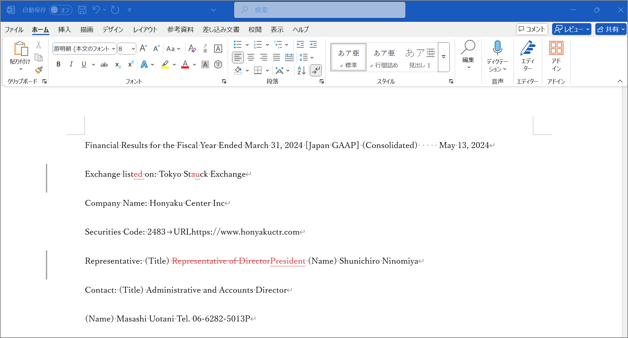Click the search (検索) box

tap(319, 10)
